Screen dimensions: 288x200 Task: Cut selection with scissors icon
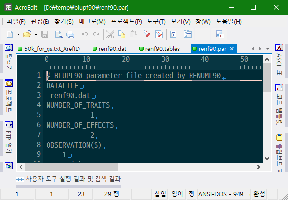tap(110, 34)
